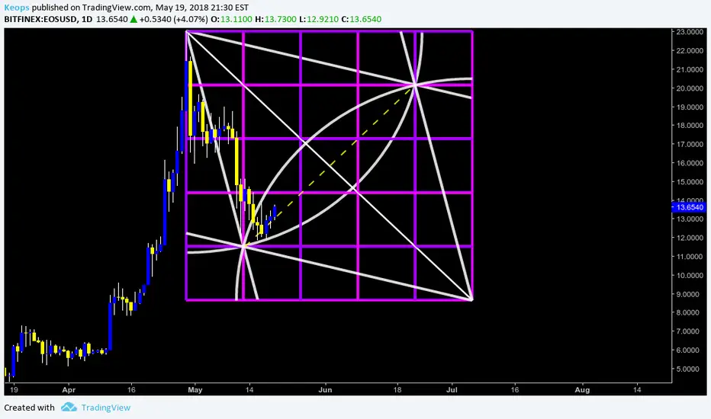Click the TradingView link in footer
The image size is (711, 419).
tap(105, 408)
